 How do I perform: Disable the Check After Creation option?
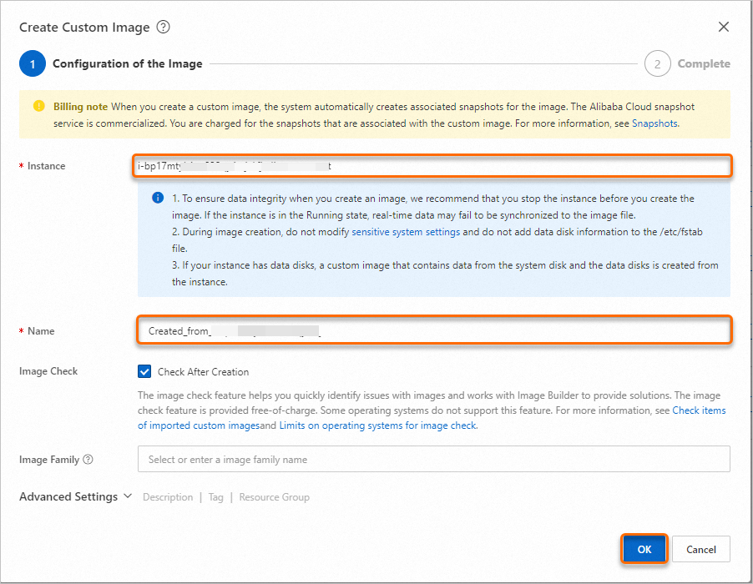tap(144, 372)
